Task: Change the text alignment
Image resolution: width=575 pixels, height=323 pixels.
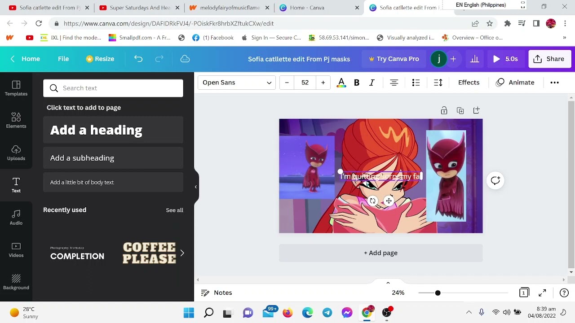Action: point(394,83)
